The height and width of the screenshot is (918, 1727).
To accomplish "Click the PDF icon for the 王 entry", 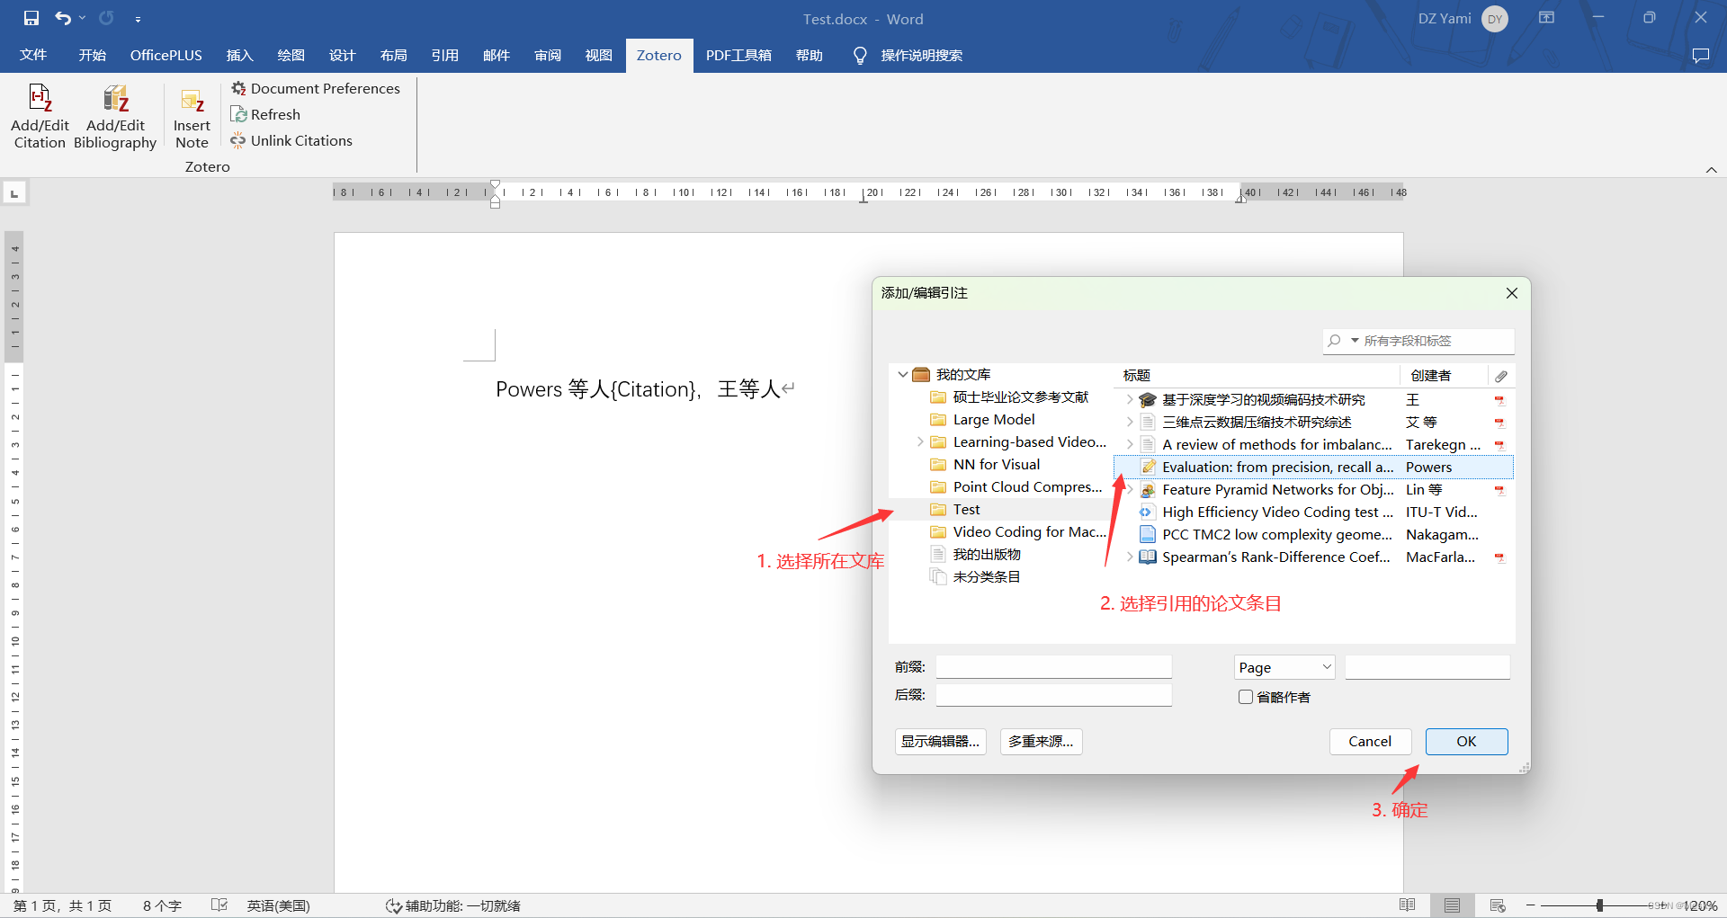I will point(1499,400).
